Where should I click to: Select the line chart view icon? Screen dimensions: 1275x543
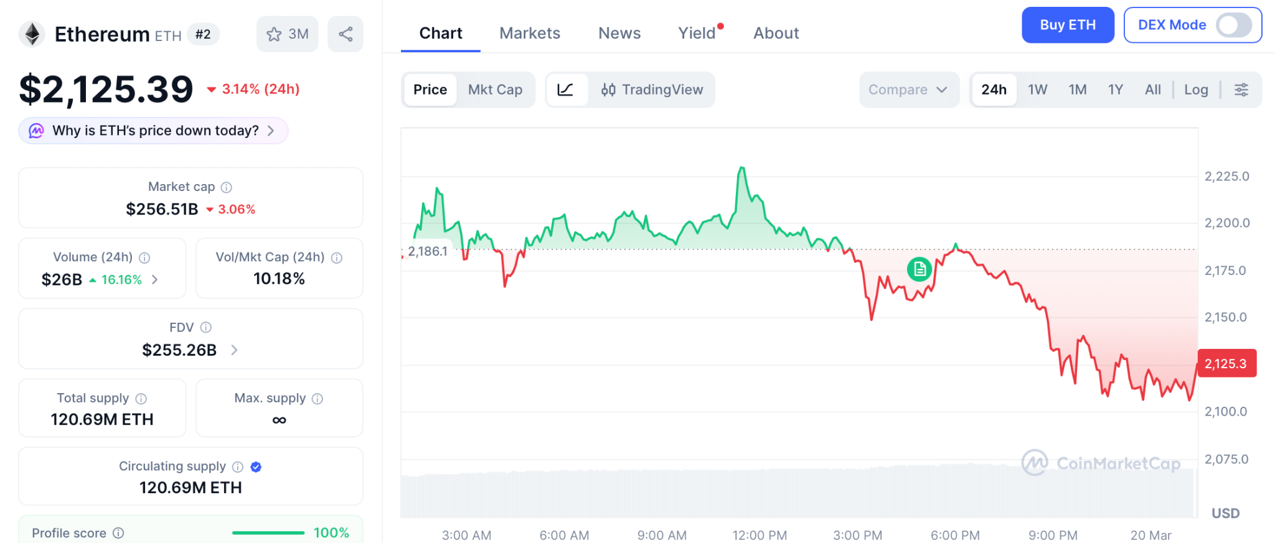[x=565, y=90]
